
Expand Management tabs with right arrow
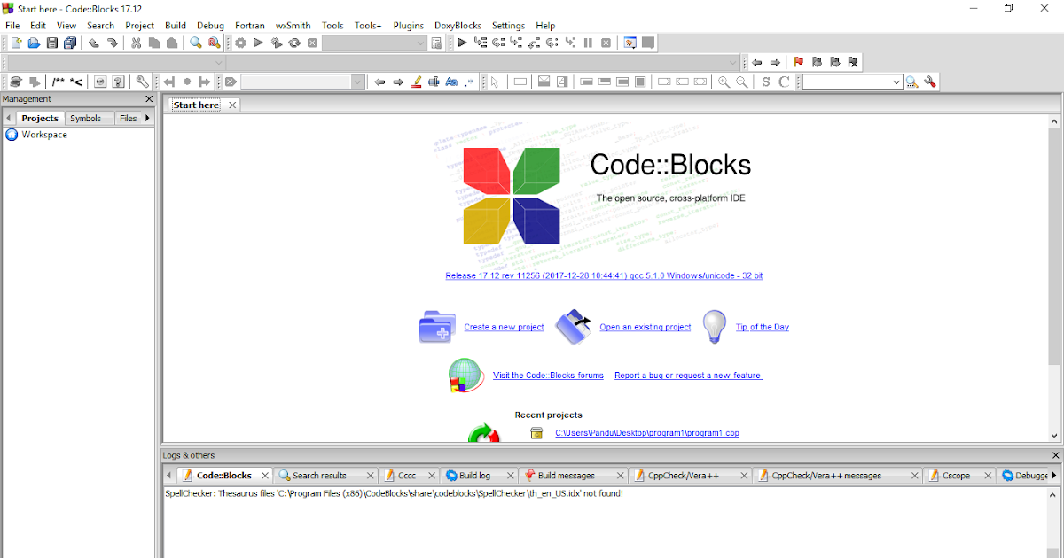pos(148,118)
